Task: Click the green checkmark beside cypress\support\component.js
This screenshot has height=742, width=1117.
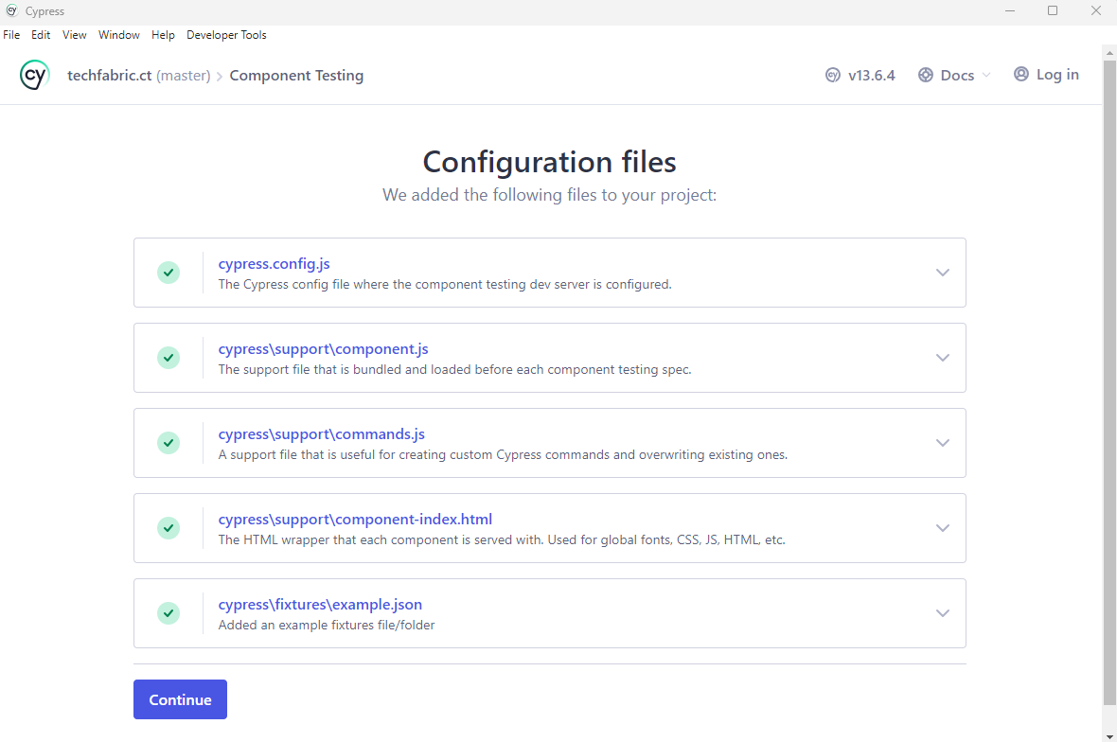Action: coord(168,358)
